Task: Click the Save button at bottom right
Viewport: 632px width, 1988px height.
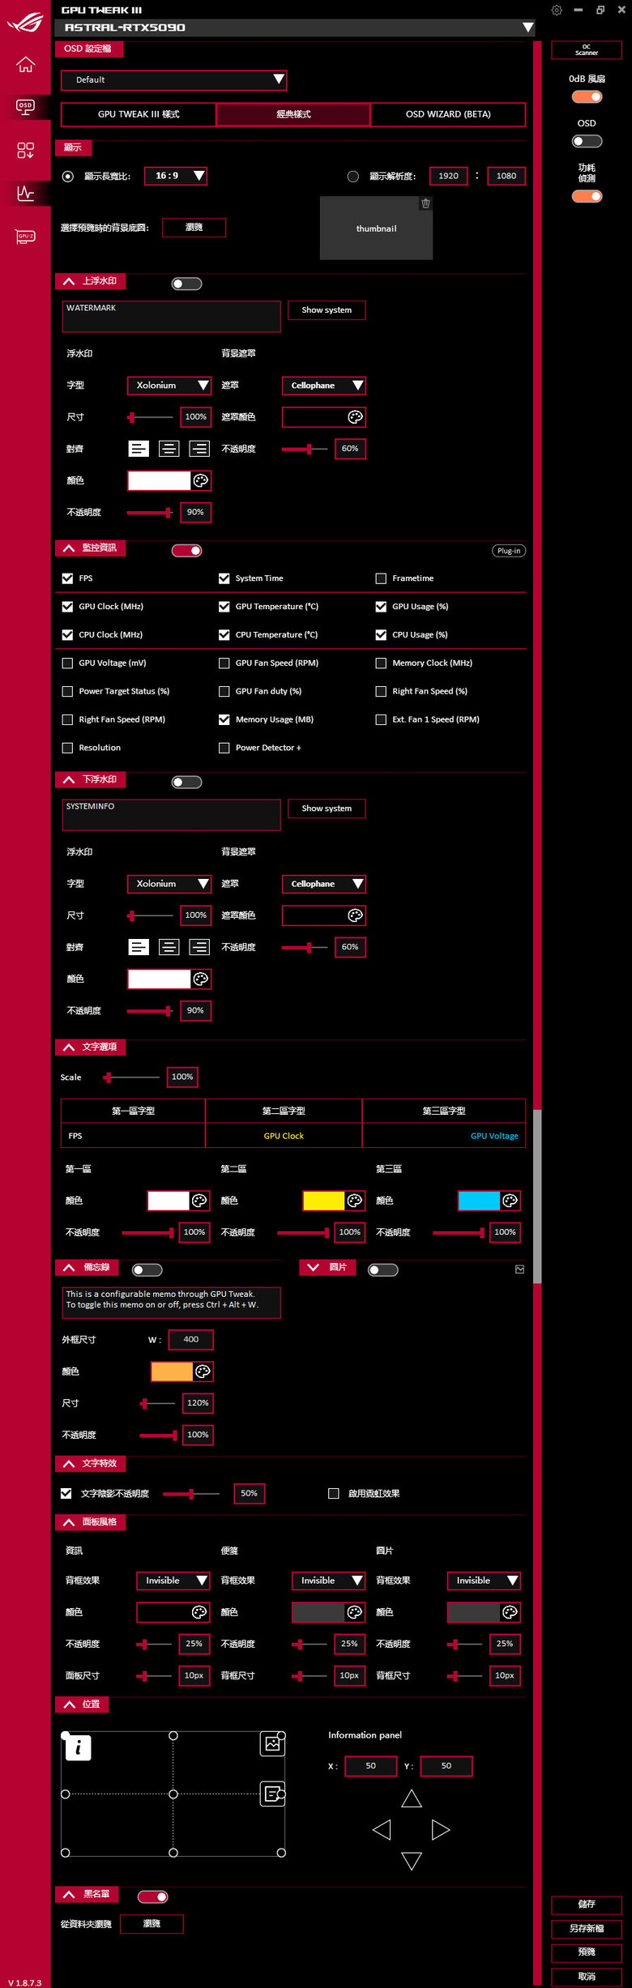Action: click(x=587, y=1905)
